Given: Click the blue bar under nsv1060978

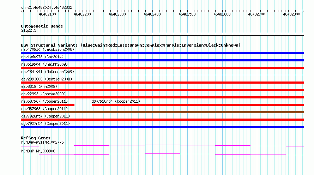Looking at the screenshot, I should pos(162,60).
